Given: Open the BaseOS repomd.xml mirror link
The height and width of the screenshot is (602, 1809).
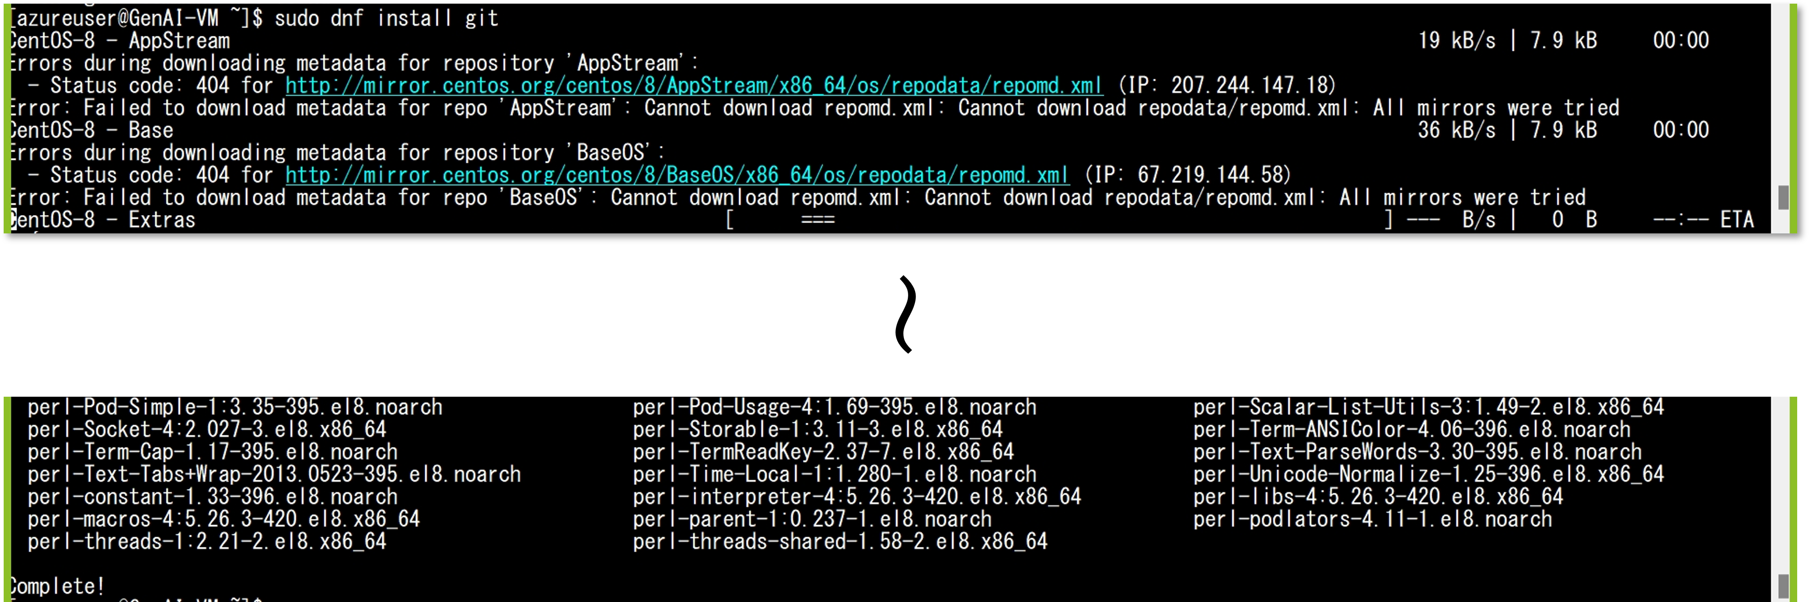Looking at the screenshot, I should pyautogui.click(x=677, y=175).
